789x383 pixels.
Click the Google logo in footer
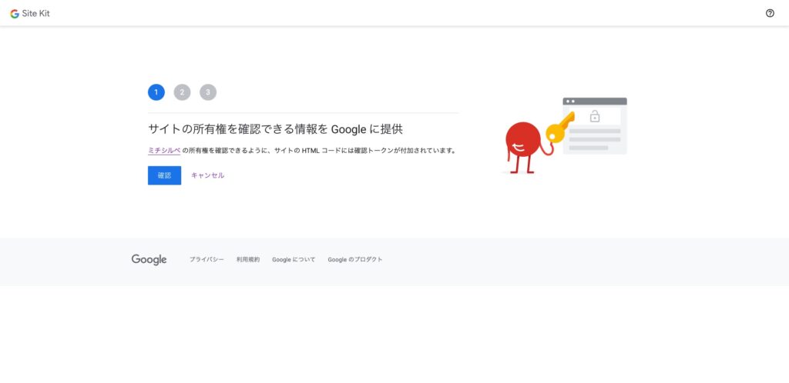click(149, 260)
